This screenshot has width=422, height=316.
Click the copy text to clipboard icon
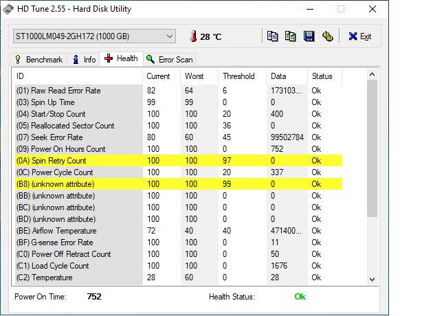(273, 36)
